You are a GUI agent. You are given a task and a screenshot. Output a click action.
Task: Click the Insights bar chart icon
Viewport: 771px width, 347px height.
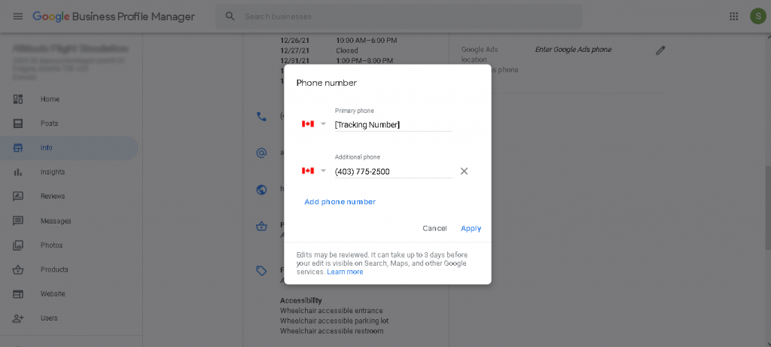[18, 172]
